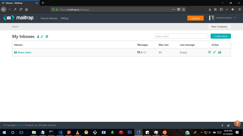Viewport: 243px width, 136px height.
Task: Click the Create Inbox button
Action: [x=221, y=36]
